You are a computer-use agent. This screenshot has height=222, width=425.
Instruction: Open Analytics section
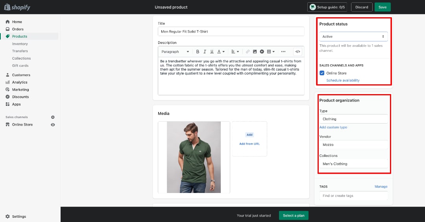point(20,82)
